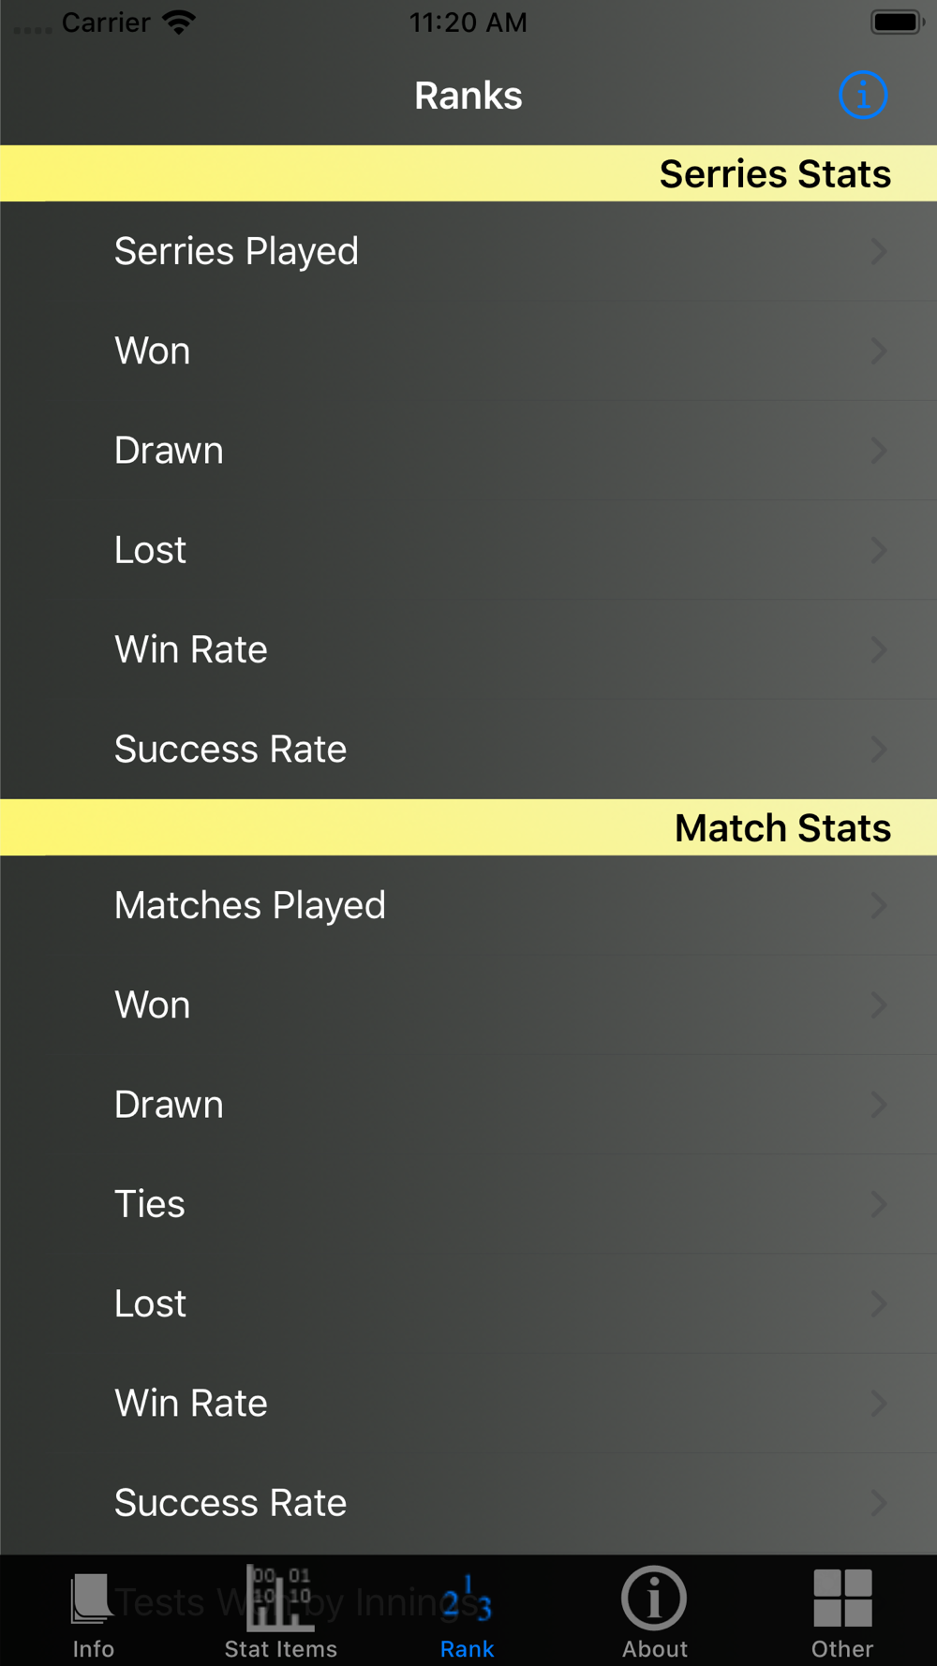This screenshot has height=1666, width=937.
Task: Open Won under Match Stats
Action: coord(468,1004)
